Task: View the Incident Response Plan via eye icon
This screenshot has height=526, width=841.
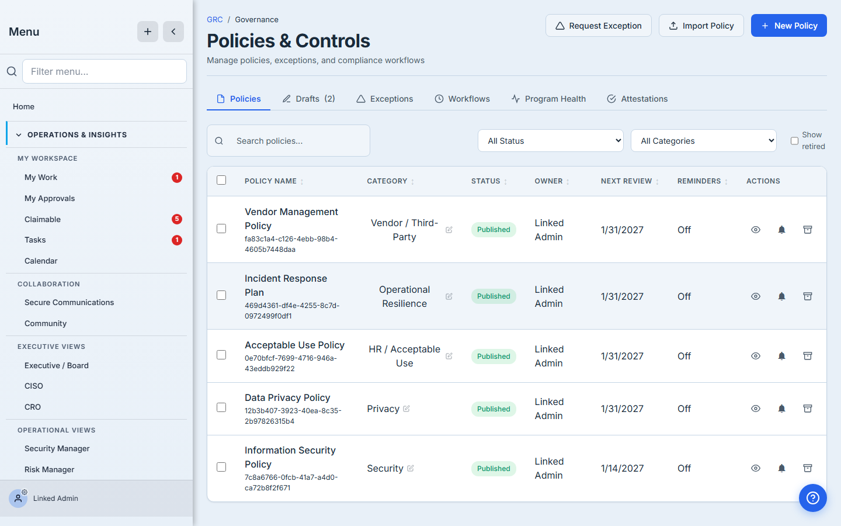Action: tap(756, 296)
